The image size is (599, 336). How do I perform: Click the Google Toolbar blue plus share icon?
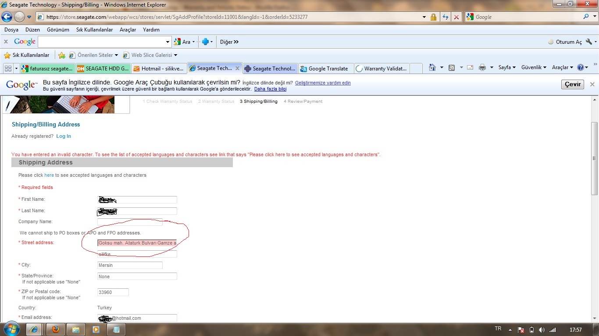coord(205,42)
